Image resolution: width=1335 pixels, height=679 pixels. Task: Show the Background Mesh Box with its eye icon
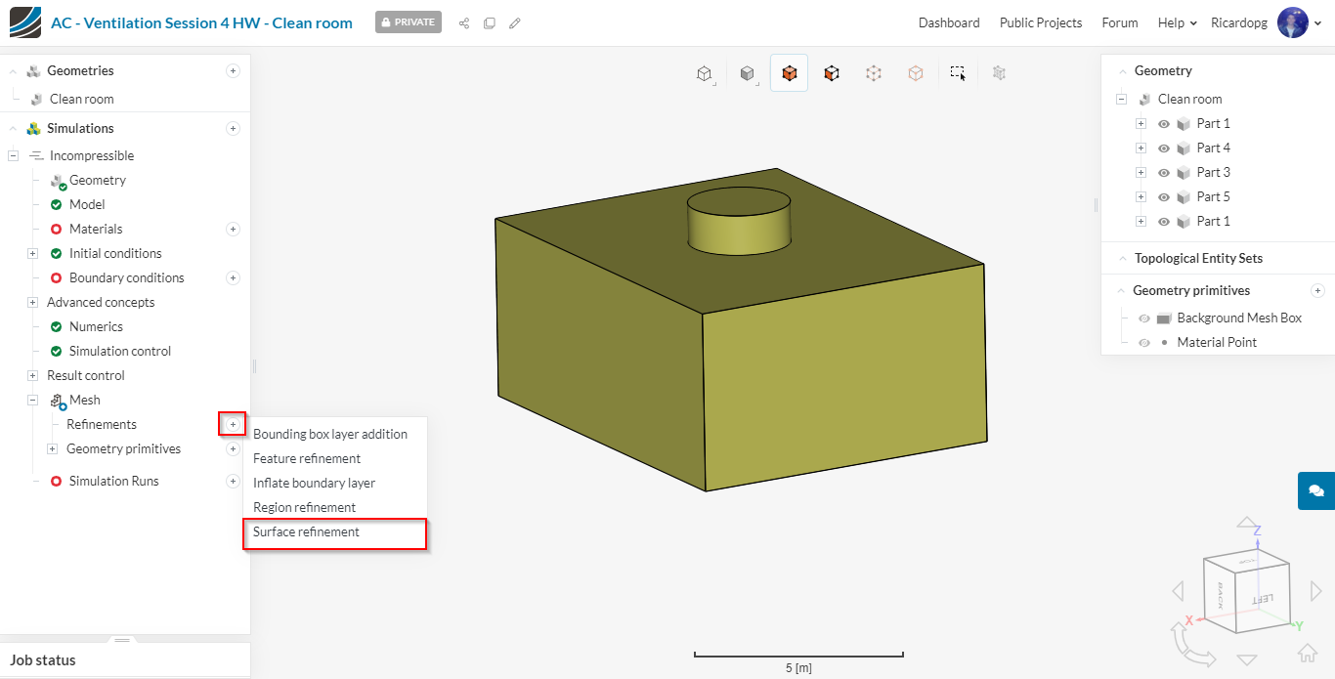tap(1143, 318)
